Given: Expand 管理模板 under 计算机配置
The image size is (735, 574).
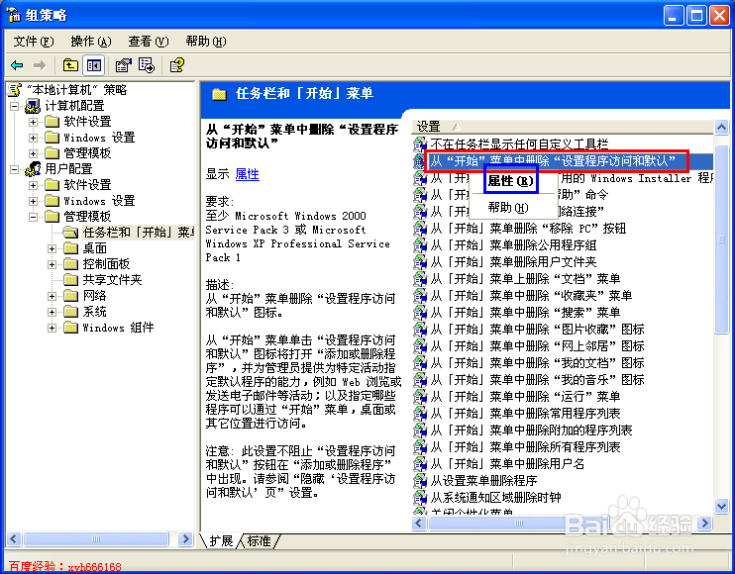Looking at the screenshot, I should (x=33, y=153).
